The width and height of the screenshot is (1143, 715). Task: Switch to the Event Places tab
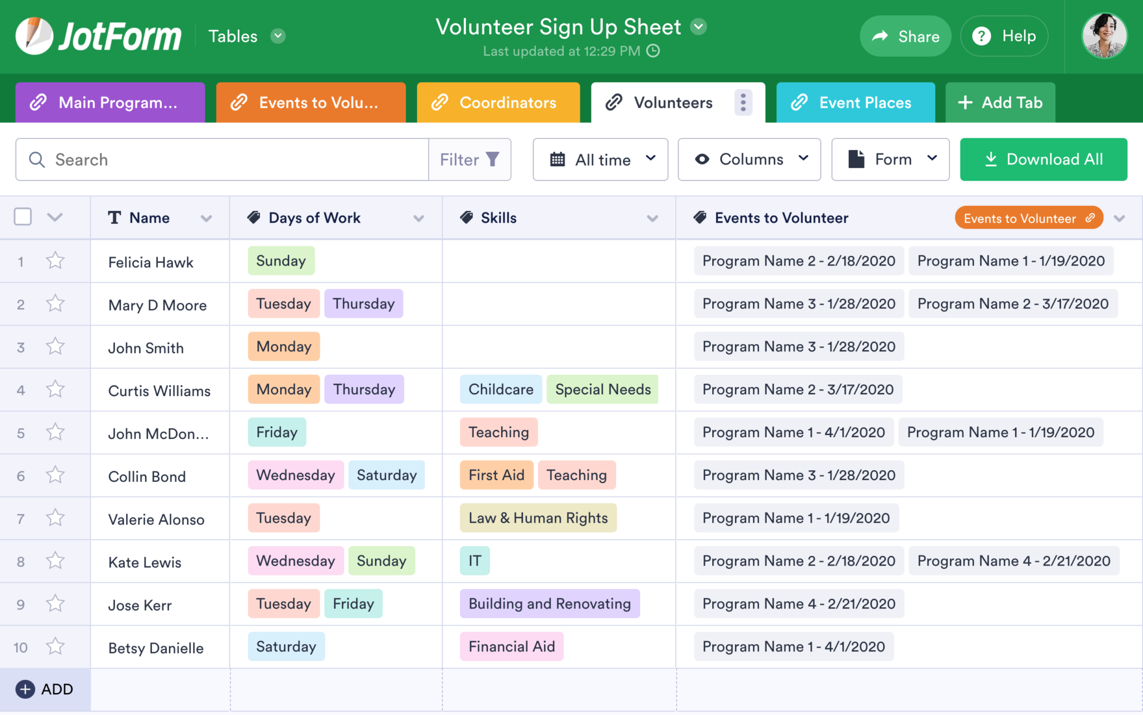click(856, 103)
